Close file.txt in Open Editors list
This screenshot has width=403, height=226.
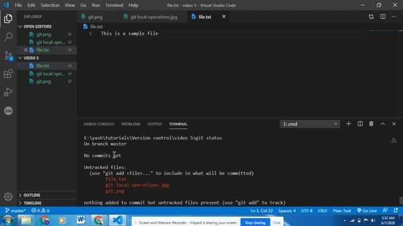[26, 50]
